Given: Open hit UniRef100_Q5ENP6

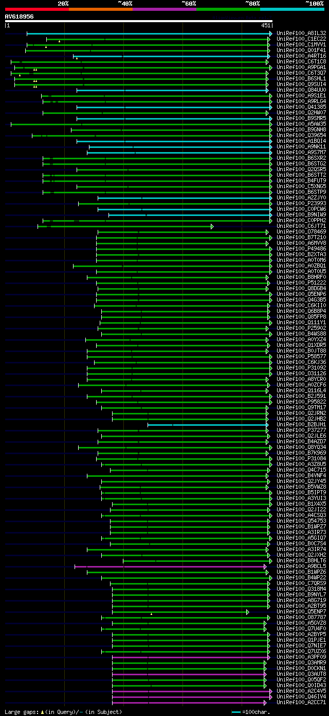Looking at the screenshot, I should click(301, 294).
